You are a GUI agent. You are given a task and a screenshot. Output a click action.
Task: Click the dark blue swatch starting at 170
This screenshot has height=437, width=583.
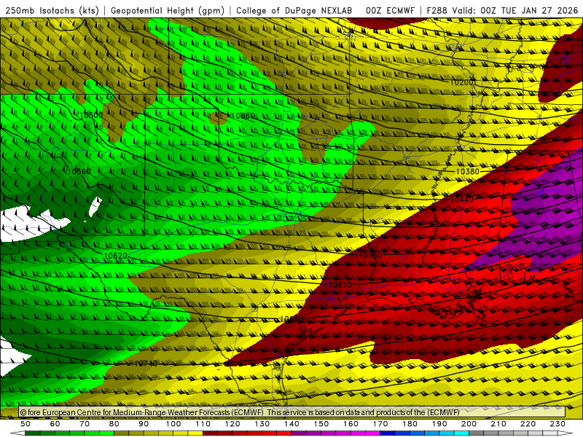click(388, 433)
